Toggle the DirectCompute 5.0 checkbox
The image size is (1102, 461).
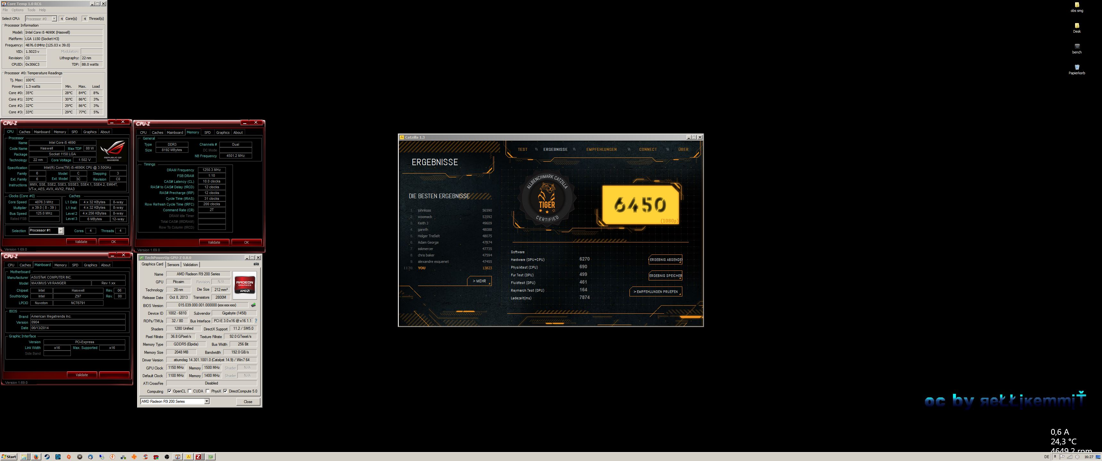pos(225,391)
